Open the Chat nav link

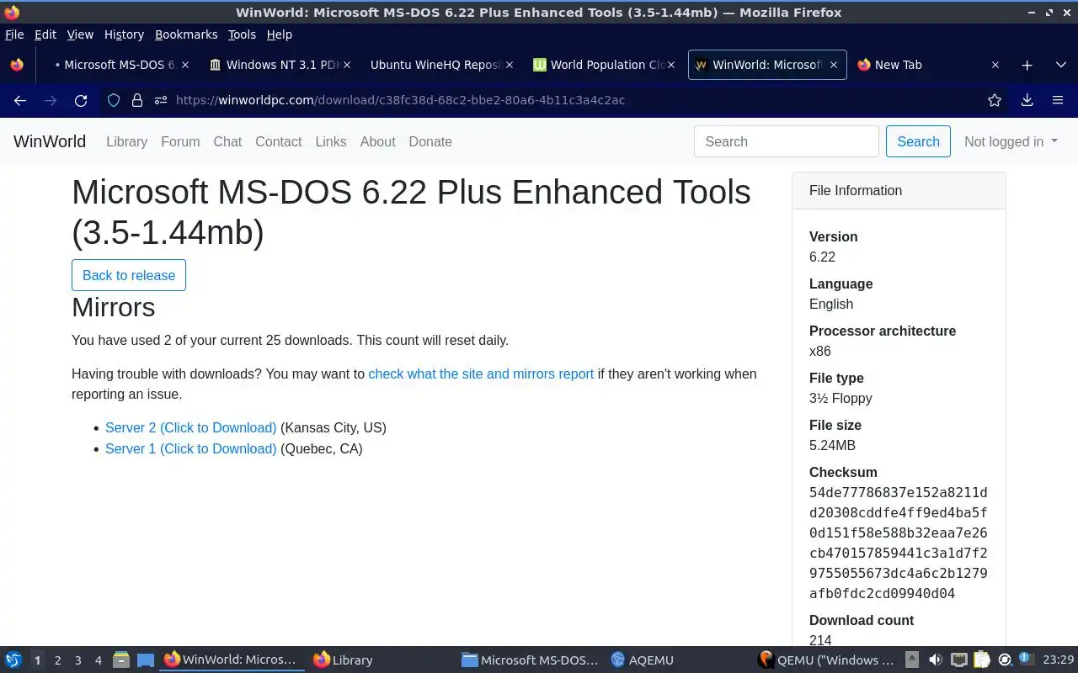227,141
